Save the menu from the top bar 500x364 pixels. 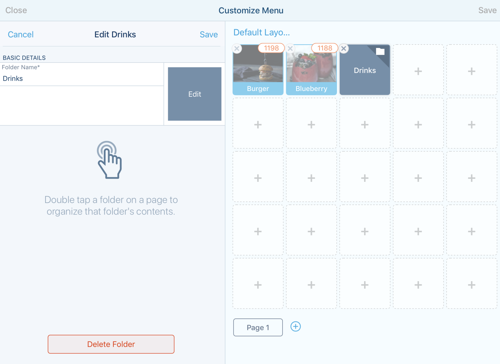click(487, 10)
